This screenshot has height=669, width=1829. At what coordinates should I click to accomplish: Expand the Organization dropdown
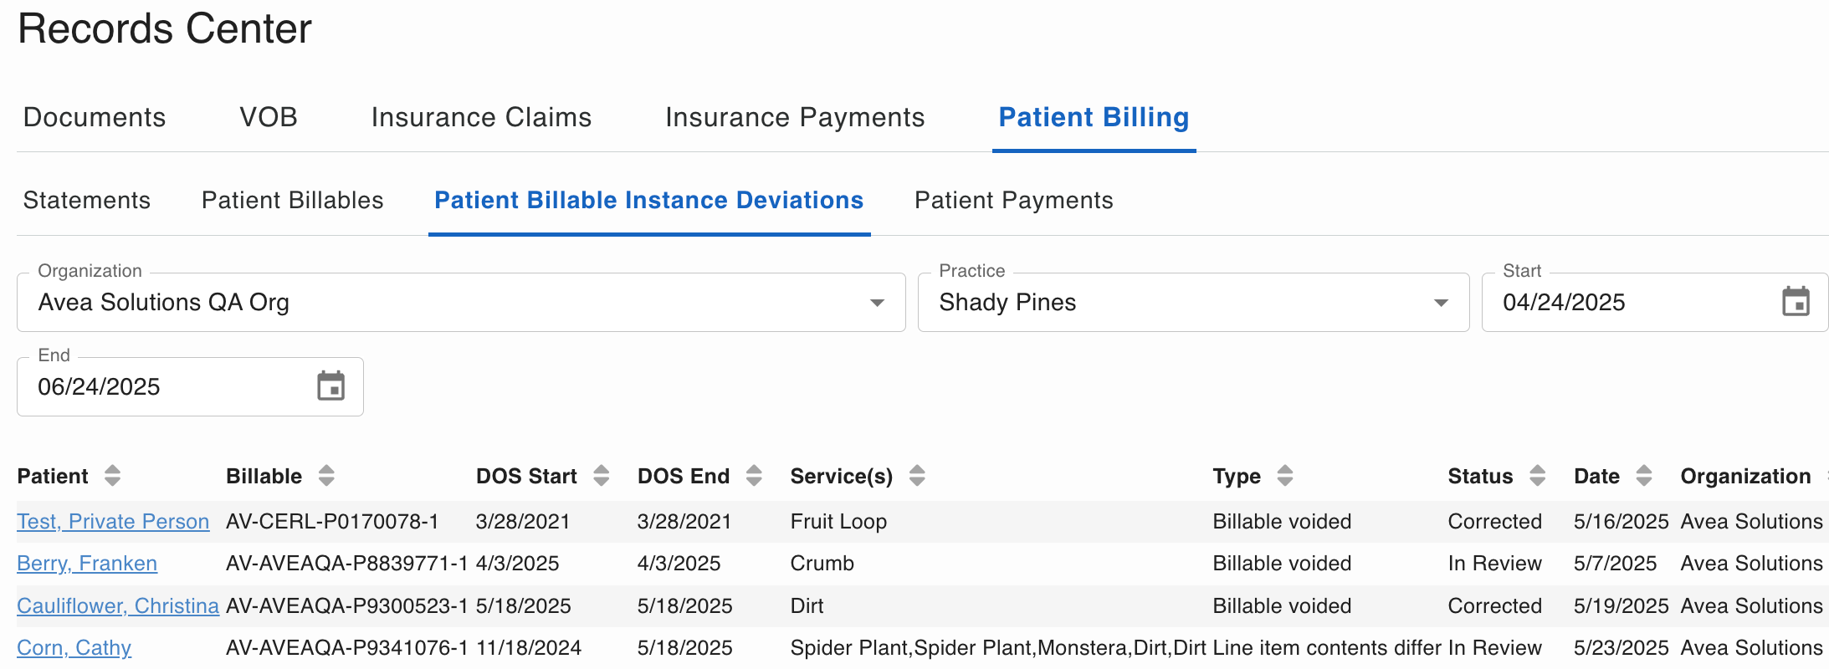[x=461, y=302]
